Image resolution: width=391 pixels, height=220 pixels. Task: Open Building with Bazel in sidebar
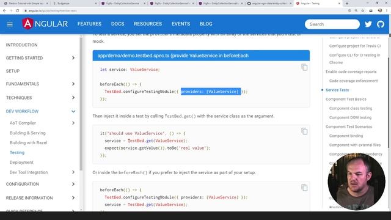click(29, 142)
